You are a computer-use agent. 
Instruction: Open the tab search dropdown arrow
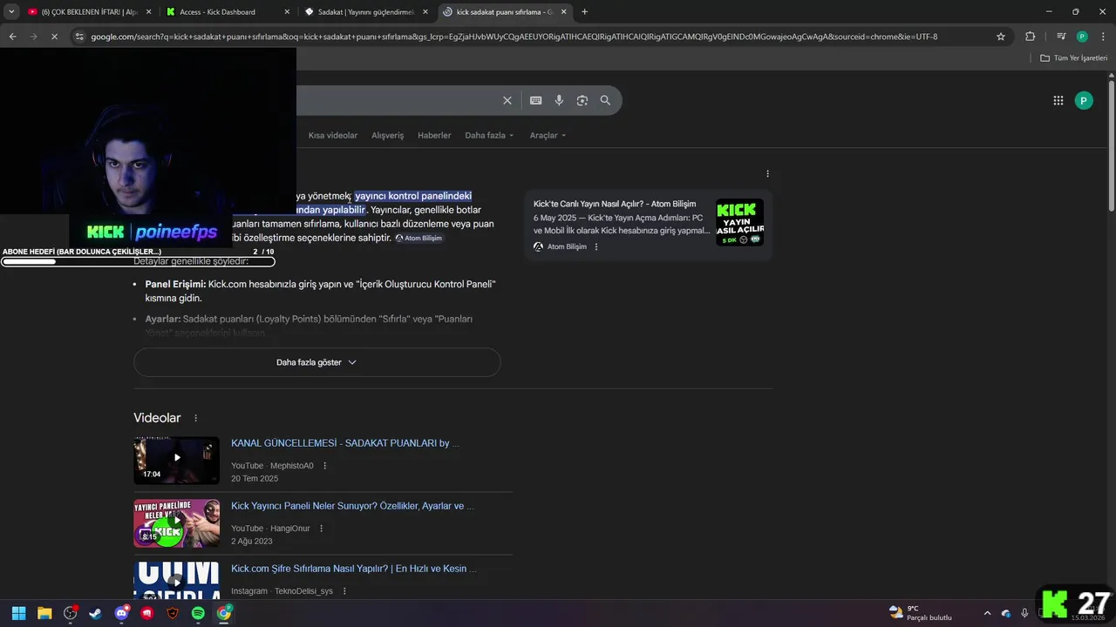11,11
